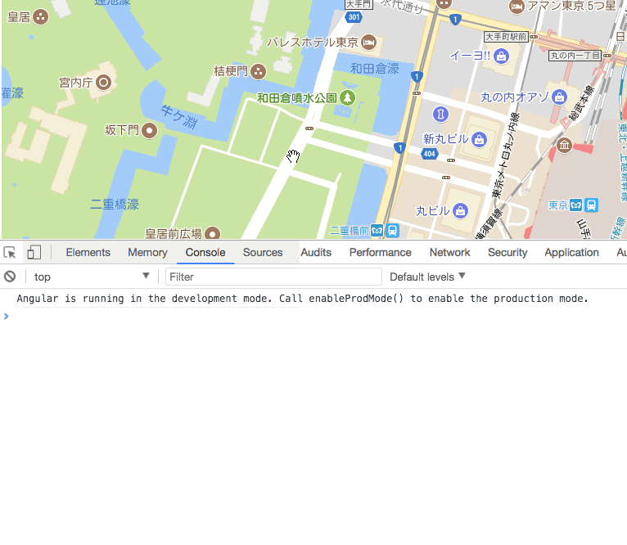Go to the Network tab
This screenshot has width=627, height=545.
point(450,253)
